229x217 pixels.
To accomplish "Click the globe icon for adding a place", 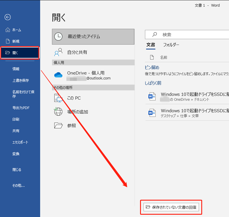I will 58,112.
